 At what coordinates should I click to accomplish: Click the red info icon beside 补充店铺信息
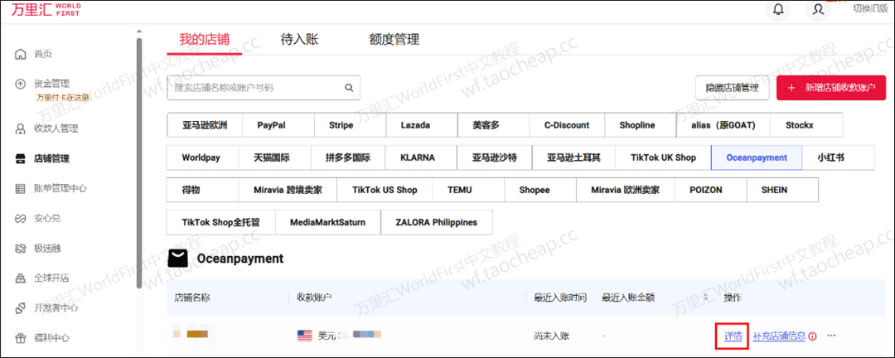(x=813, y=336)
